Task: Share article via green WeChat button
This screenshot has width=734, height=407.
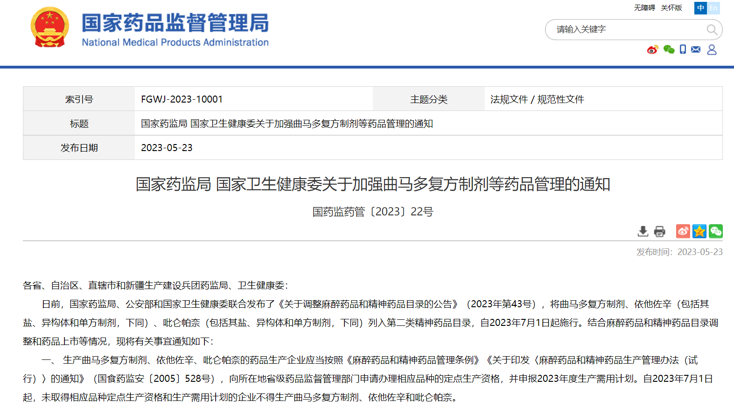Action: pyautogui.click(x=716, y=231)
